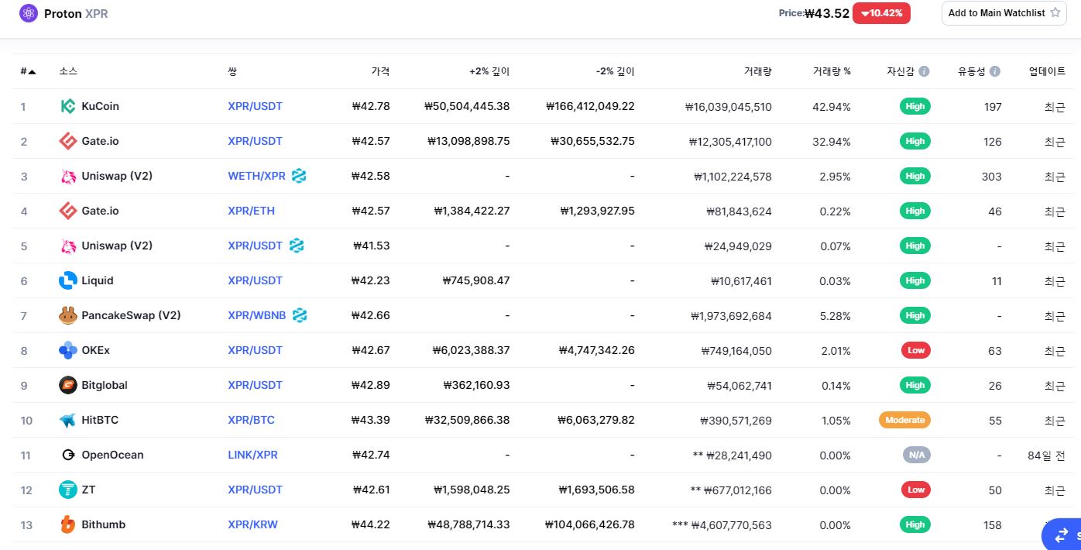Sort by the -2% 깊이 column header
Screen dimensions: 1081x550
click(x=616, y=71)
